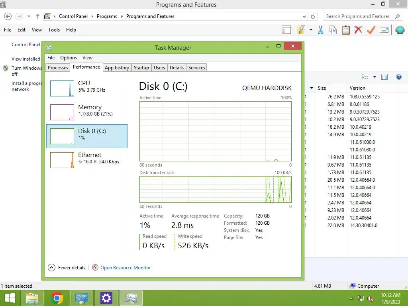
Task: Click the Task Manager taskbar icon
Action: pos(131,298)
